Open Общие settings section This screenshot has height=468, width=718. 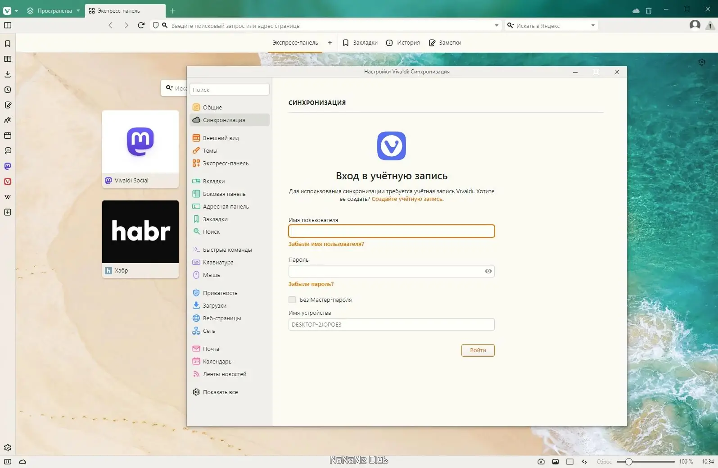[230, 107]
